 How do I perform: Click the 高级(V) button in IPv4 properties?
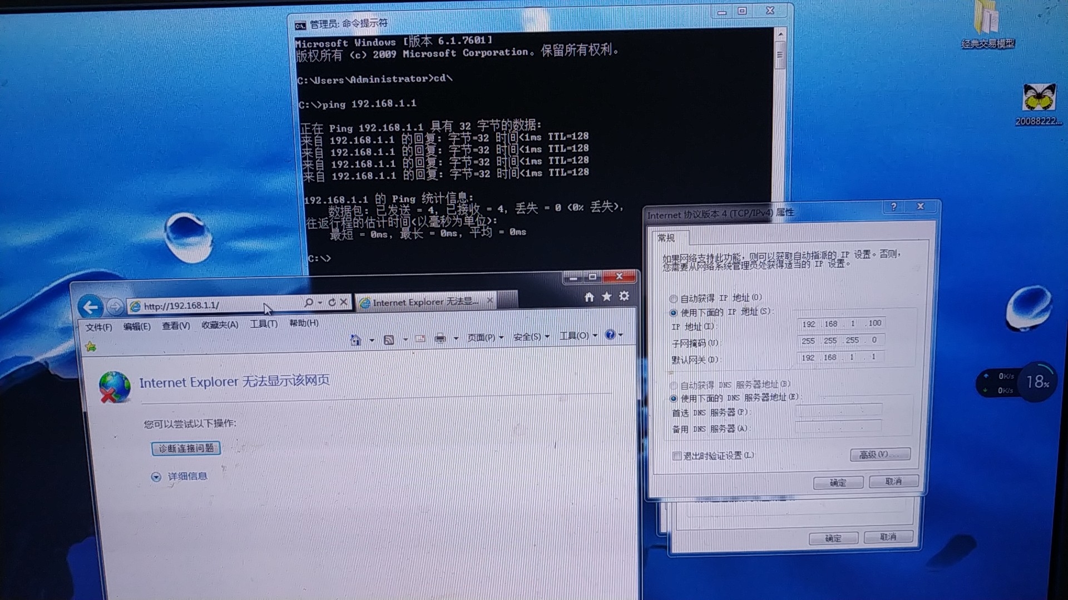point(879,454)
